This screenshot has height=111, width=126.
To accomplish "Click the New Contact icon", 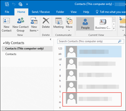I will click(x=7, y=20).
